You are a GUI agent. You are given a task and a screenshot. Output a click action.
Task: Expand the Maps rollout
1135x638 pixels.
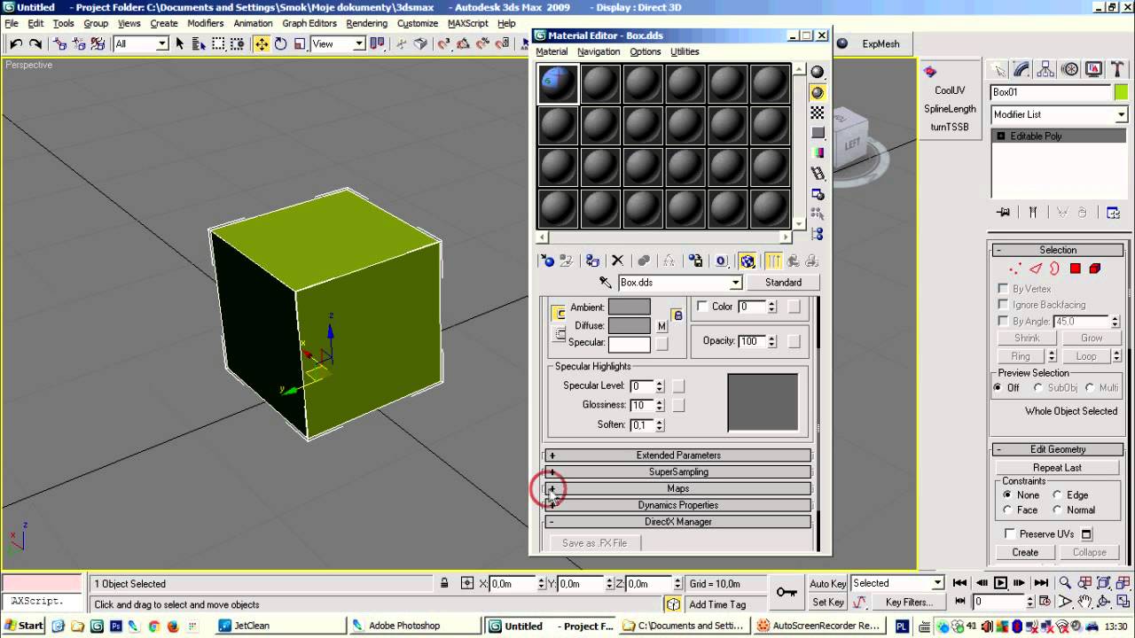coord(678,488)
